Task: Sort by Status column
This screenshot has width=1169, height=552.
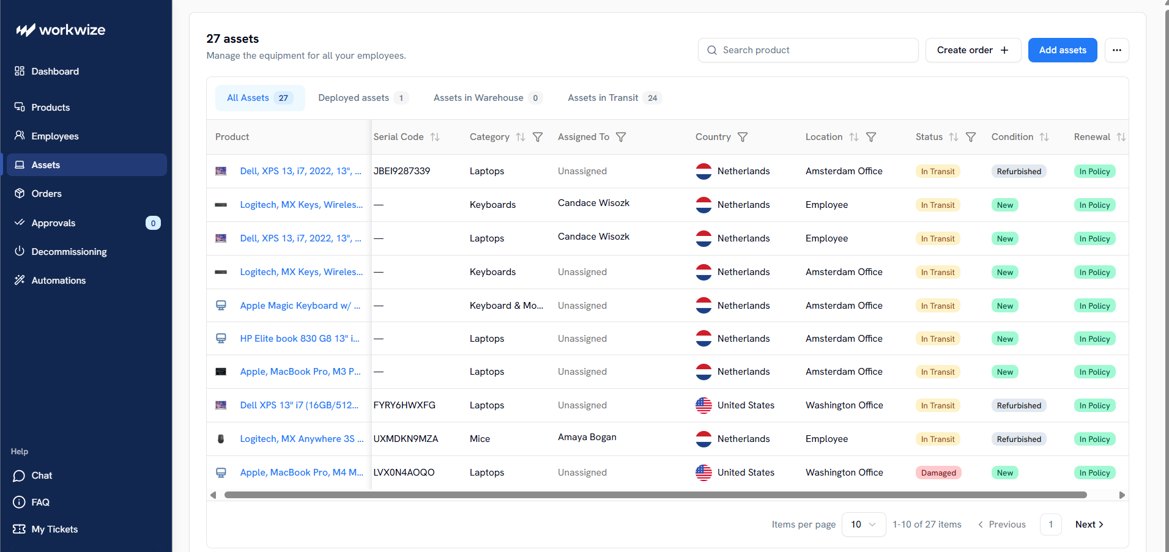Action: click(x=954, y=137)
